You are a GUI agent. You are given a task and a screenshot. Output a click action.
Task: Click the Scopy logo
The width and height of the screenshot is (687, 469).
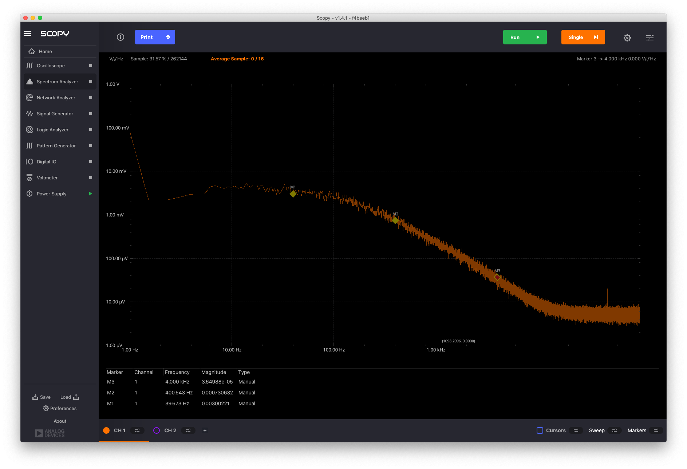(x=55, y=33)
